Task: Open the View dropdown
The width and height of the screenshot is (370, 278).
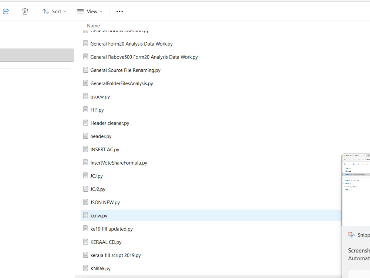Action: tap(90, 11)
